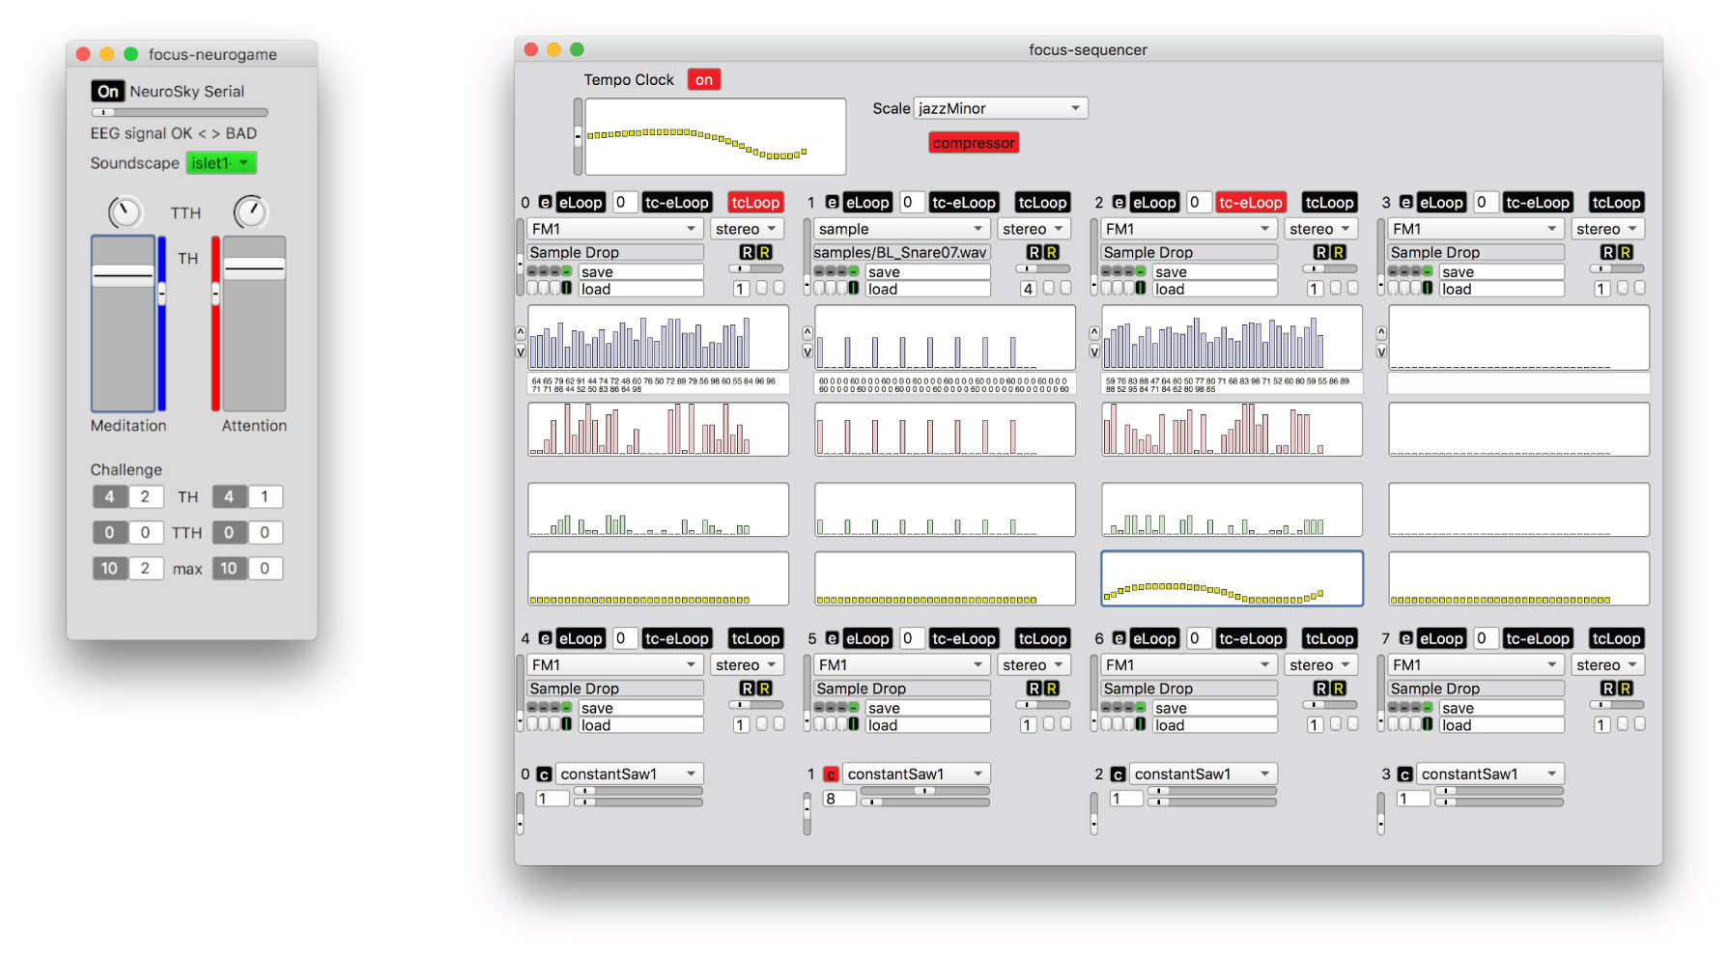This screenshot has width=1728, height=958.
Task: Toggle track 3 tc-eLoop button
Action: coord(1538,203)
